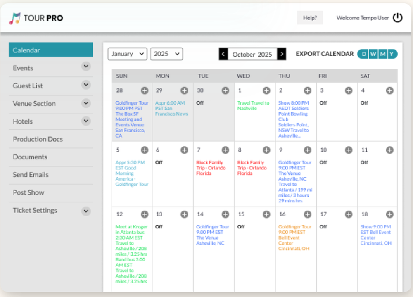Go to previous month with left arrow

pyautogui.click(x=223, y=54)
